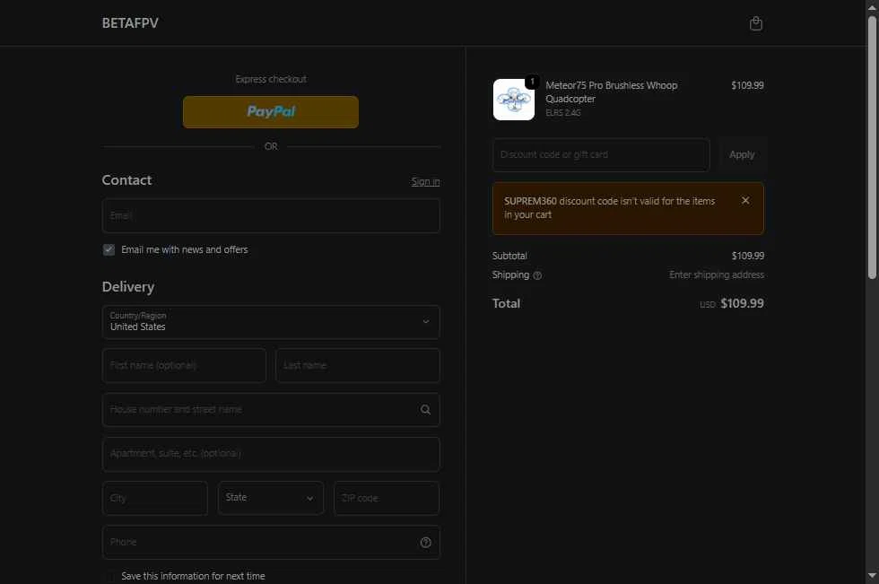Focus the Phone input field
The height and width of the screenshot is (584, 879).
(271, 542)
